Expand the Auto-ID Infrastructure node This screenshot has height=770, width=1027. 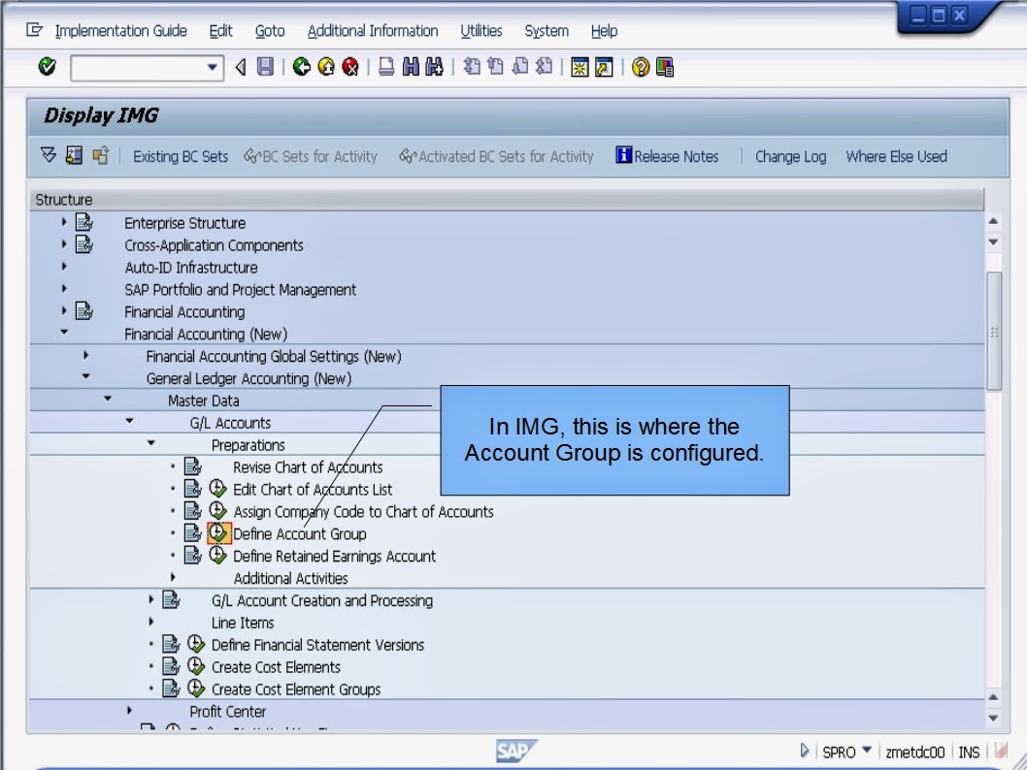[64, 267]
